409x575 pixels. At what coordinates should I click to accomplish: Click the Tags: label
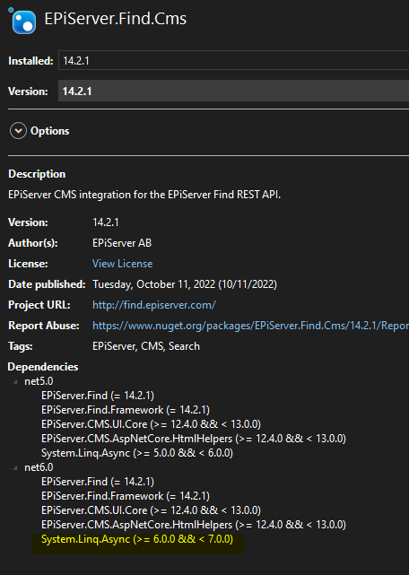click(20, 346)
